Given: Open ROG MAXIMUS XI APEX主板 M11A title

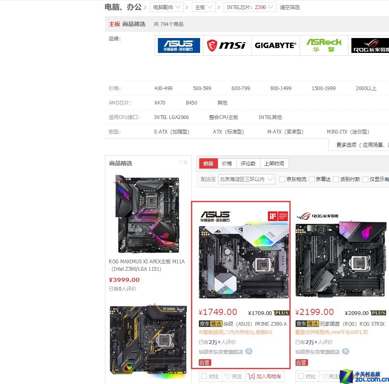Looking at the screenshot, I should pos(147,265).
